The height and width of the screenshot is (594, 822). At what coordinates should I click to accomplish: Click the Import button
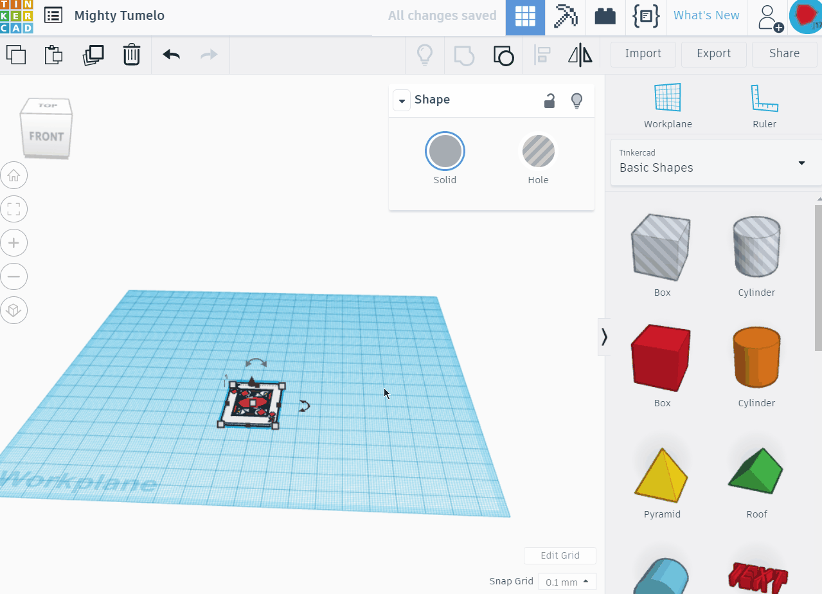(643, 54)
